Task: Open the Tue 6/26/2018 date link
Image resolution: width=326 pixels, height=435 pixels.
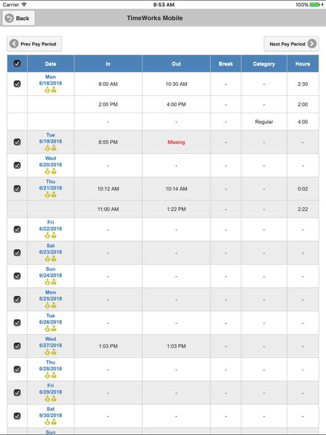Action: [50, 319]
